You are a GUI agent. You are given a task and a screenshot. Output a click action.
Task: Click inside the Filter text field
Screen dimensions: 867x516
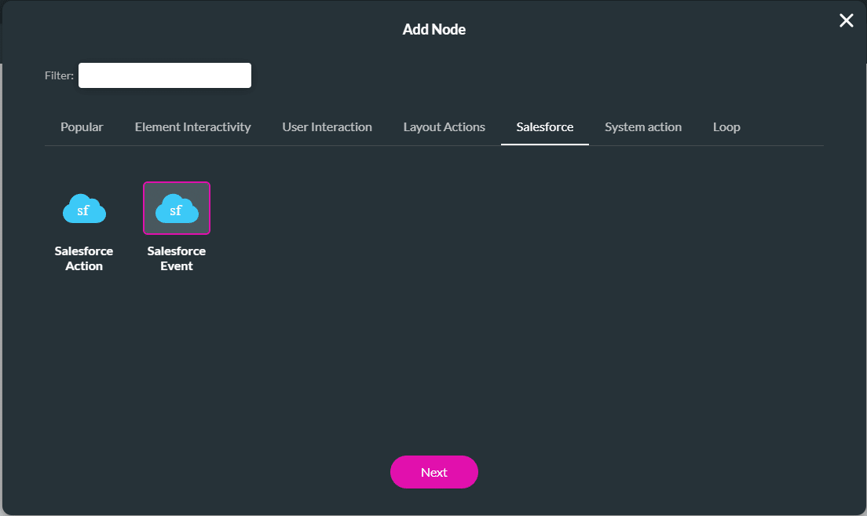(164, 75)
